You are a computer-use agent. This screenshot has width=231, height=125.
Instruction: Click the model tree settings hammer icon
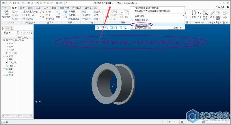18,33
